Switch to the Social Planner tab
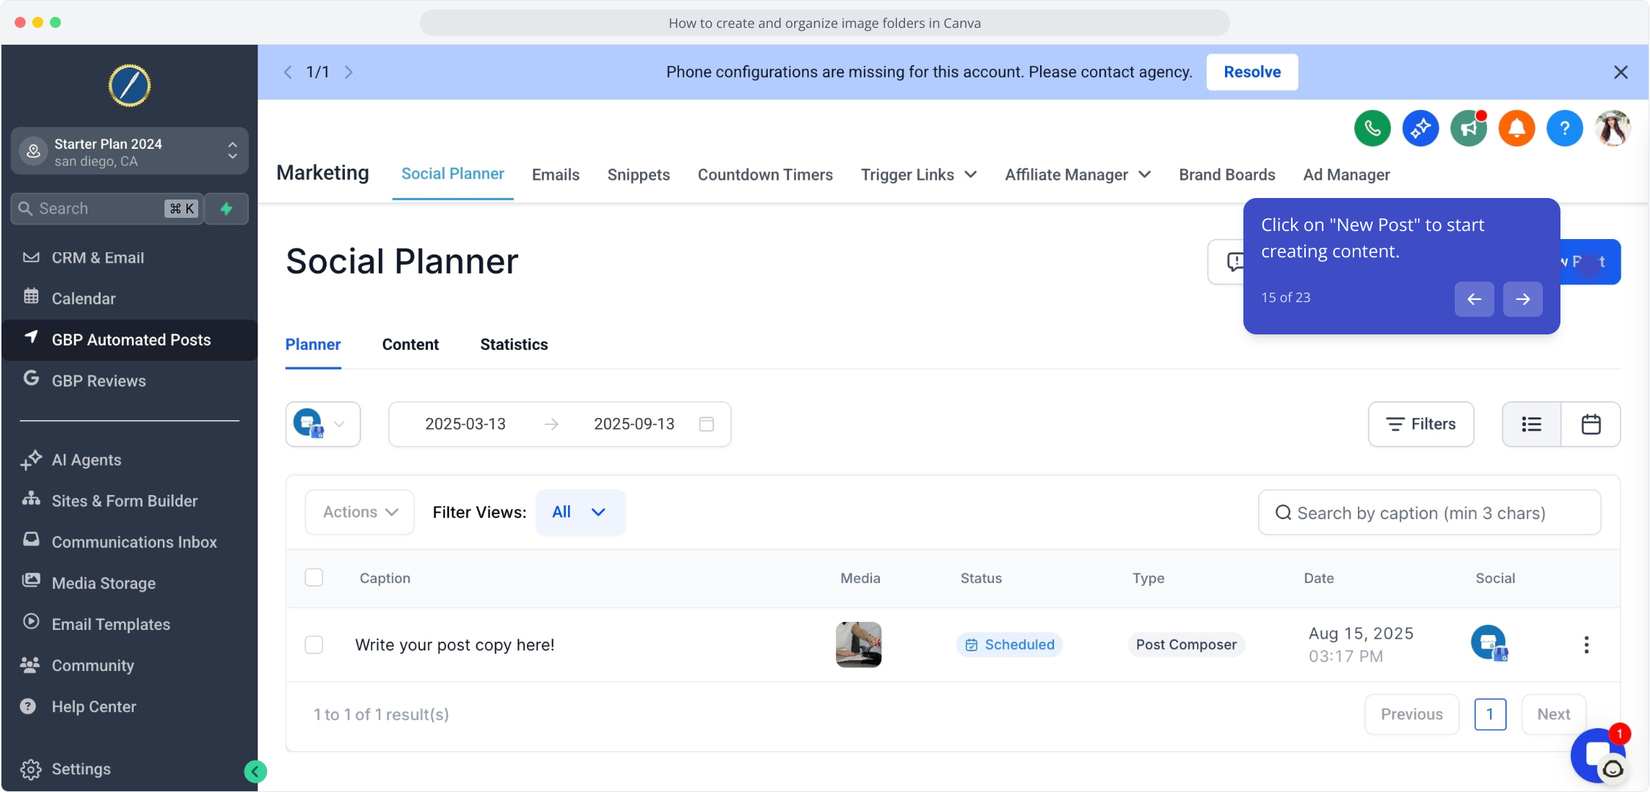Image resolution: width=1650 pixels, height=792 pixels. coord(452,174)
